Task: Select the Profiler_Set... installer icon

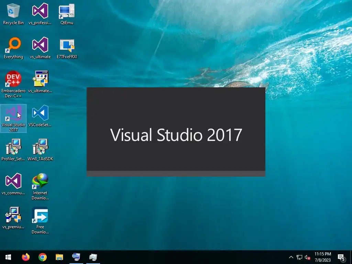Action: (13, 150)
